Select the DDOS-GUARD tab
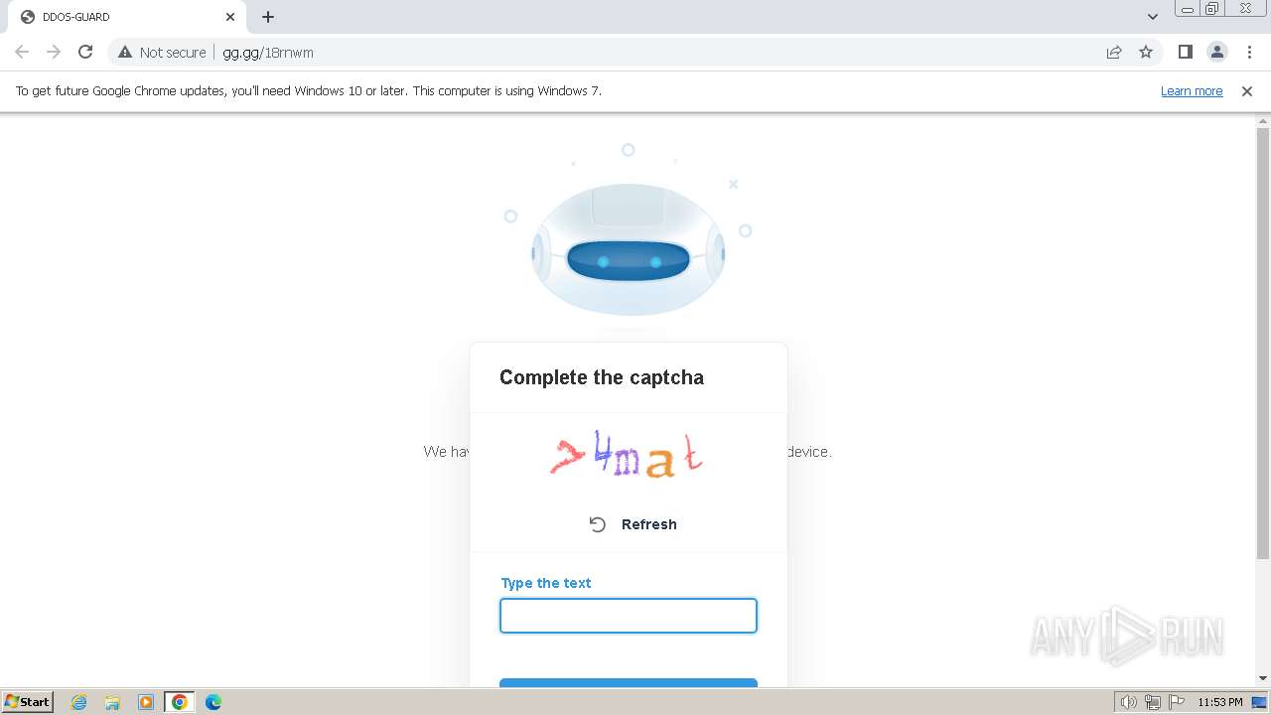1271x715 pixels. [x=127, y=17]
